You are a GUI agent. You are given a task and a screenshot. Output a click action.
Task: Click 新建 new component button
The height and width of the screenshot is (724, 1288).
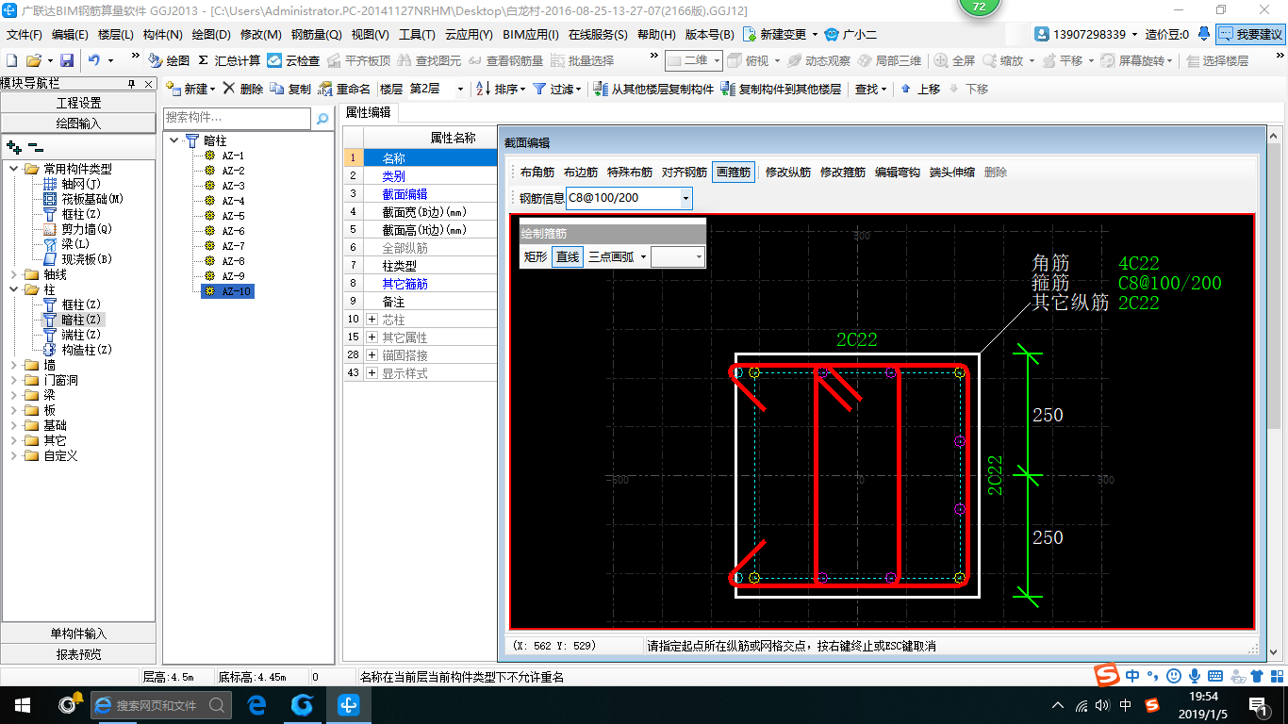click(x=190, y=89)
